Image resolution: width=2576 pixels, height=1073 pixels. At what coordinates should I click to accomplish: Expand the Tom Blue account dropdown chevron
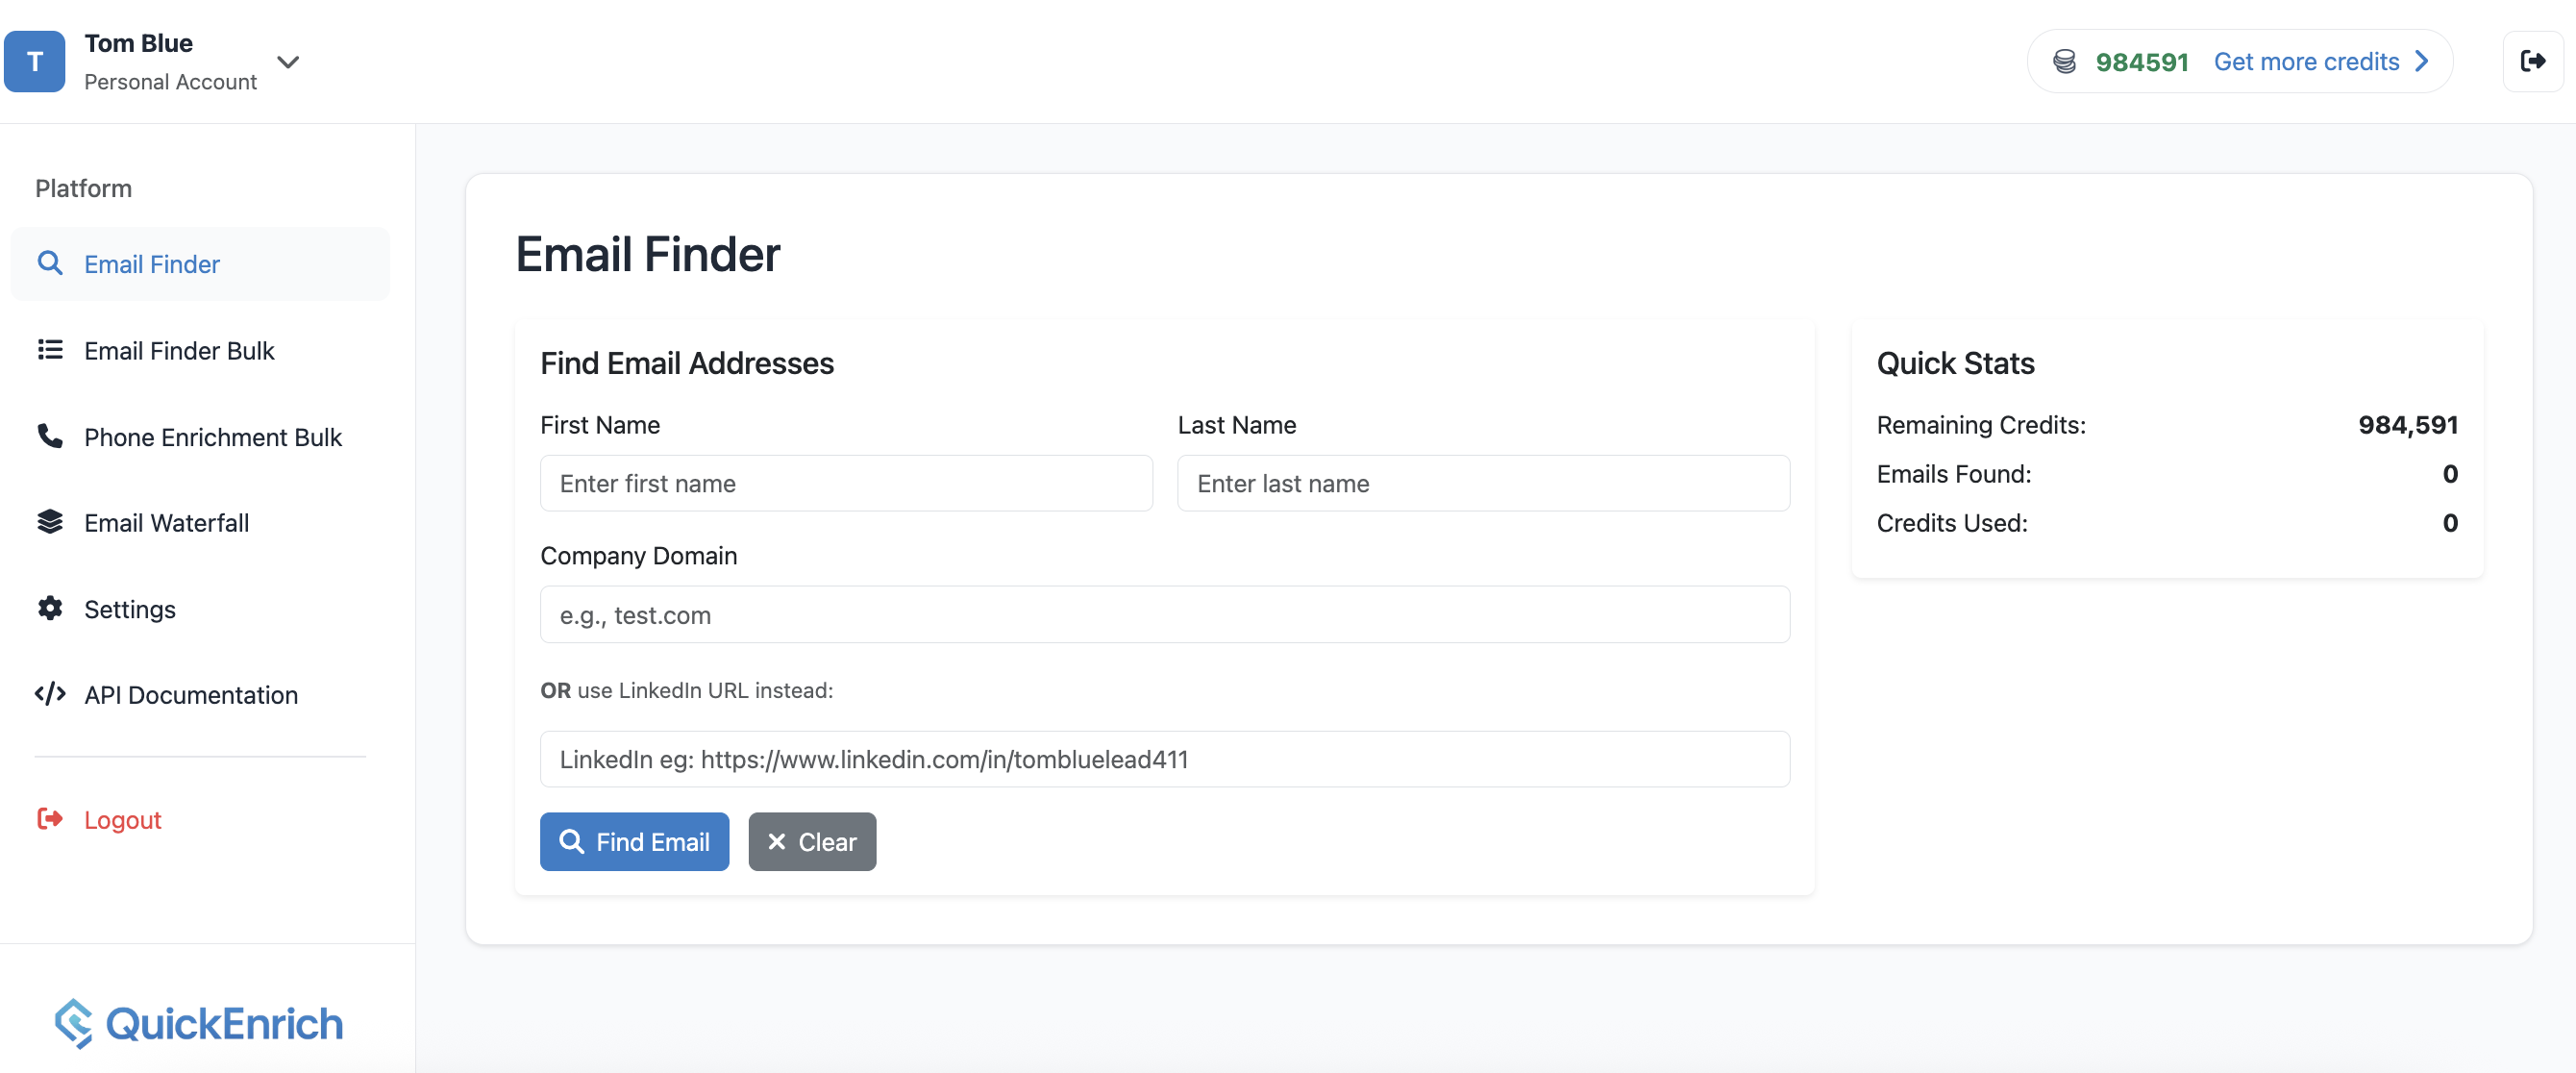pyautogui.click(x=288, y=62)
